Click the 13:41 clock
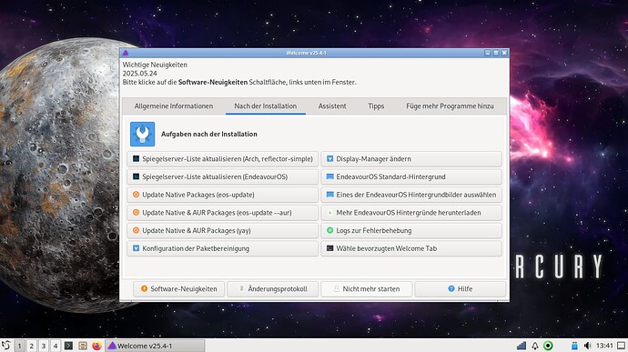The height and width of the screenshot is (352, 628). point(604,346)
